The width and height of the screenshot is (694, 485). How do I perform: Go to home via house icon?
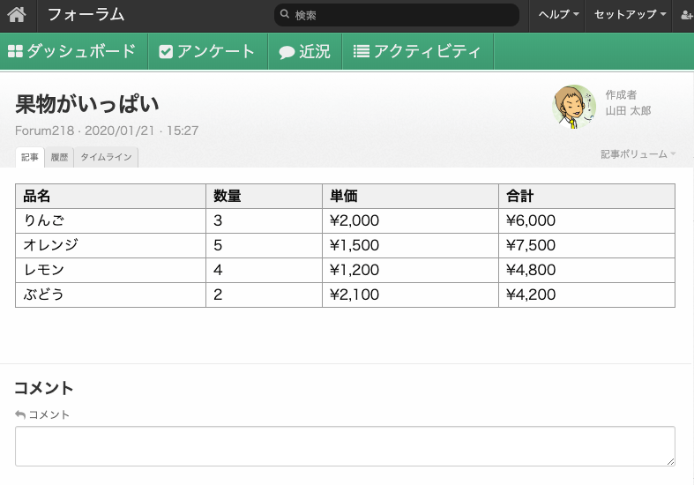(17, 15)
